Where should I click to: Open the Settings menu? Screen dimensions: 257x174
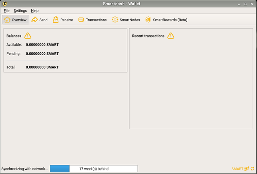[x=20, y=11]
